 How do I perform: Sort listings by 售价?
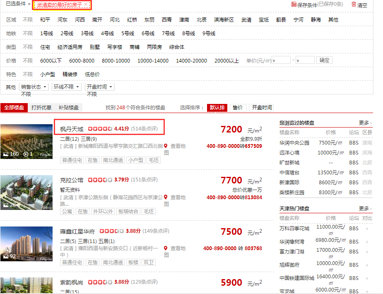(238, 108)
